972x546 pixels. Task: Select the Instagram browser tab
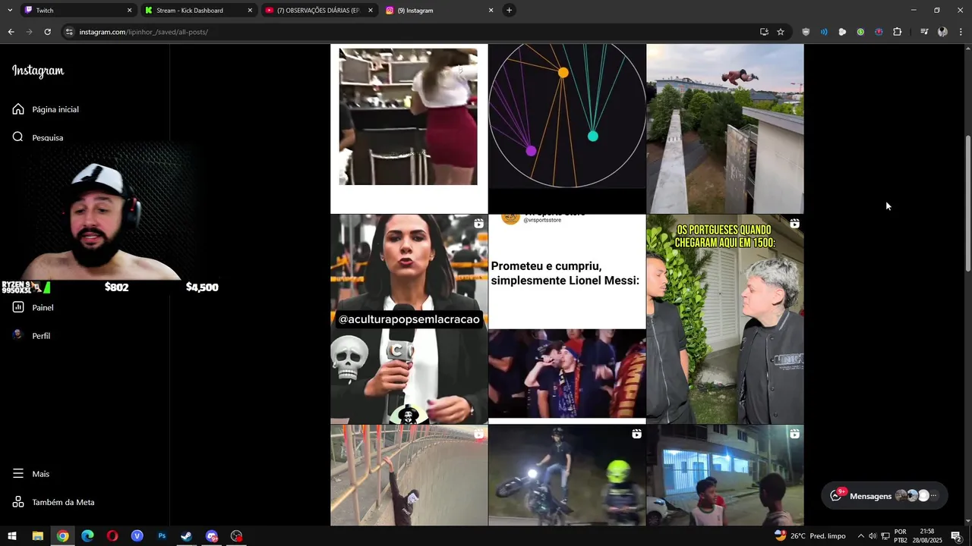(x=439, y=11)
